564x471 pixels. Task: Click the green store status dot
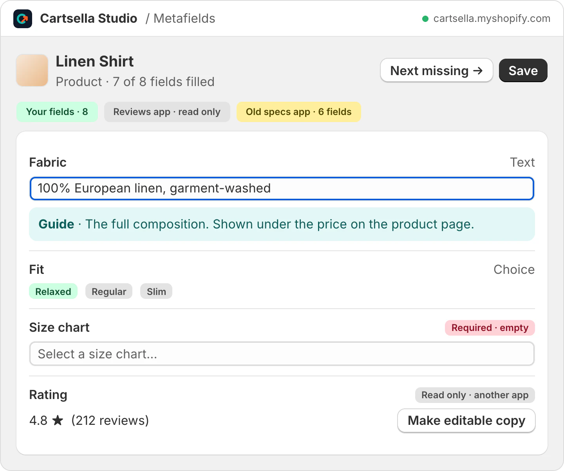[x=425, y=19]
